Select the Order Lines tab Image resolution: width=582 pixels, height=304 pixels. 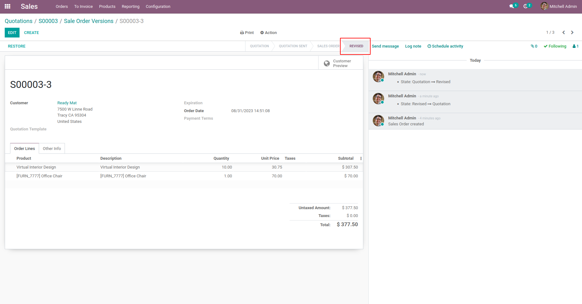point(25,148)
